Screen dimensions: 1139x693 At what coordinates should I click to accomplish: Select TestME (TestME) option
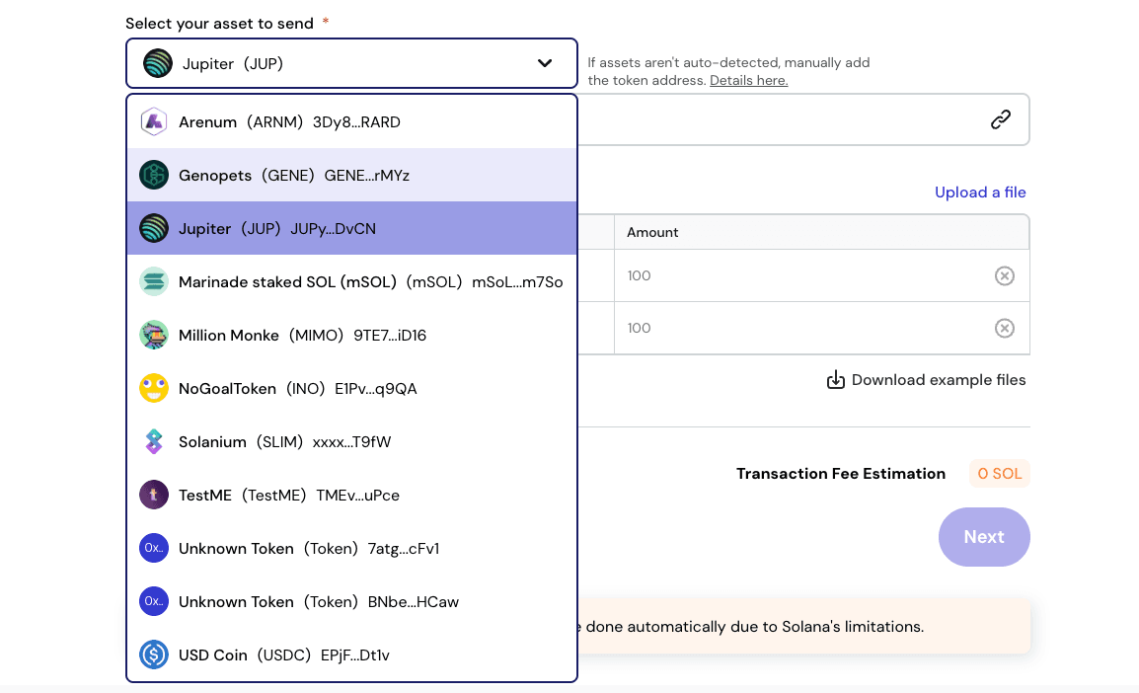point(351,495)
